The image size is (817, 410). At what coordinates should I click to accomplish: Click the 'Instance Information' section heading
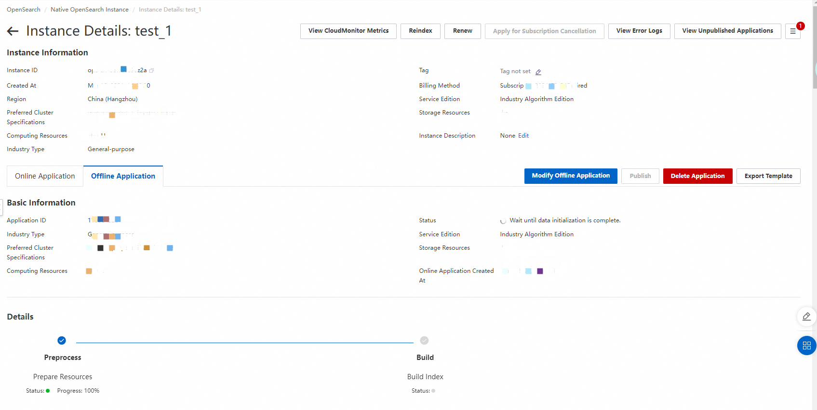click(x=47, y=53)
